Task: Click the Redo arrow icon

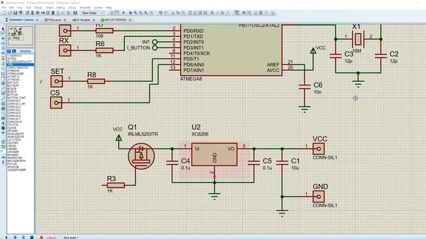Action: (166, 13)
